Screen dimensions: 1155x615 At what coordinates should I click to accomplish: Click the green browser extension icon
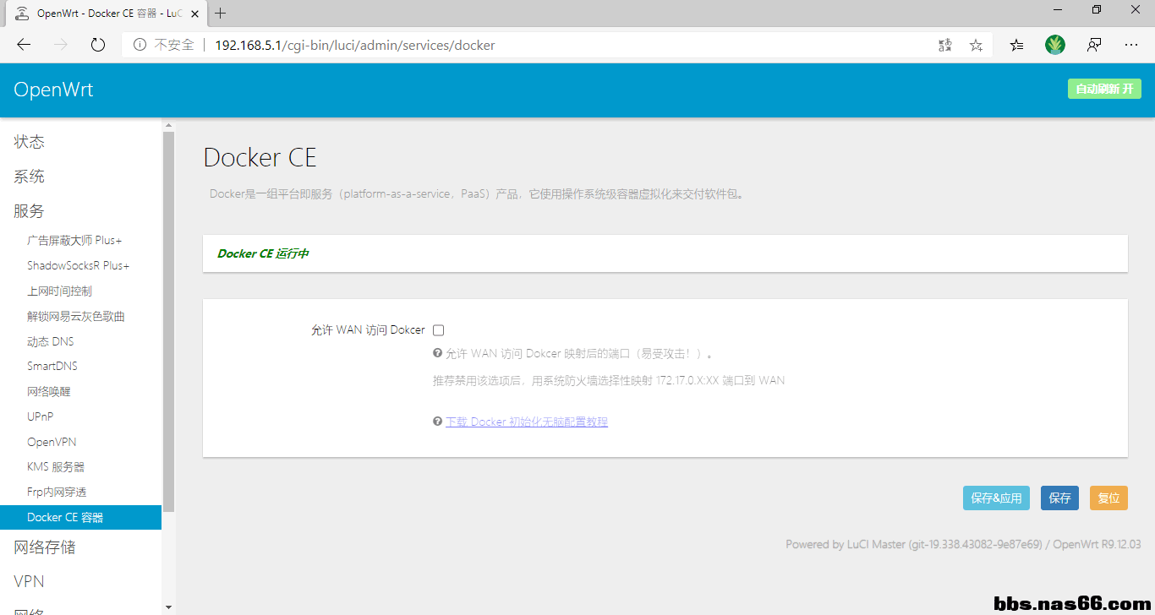point(1054,45)
